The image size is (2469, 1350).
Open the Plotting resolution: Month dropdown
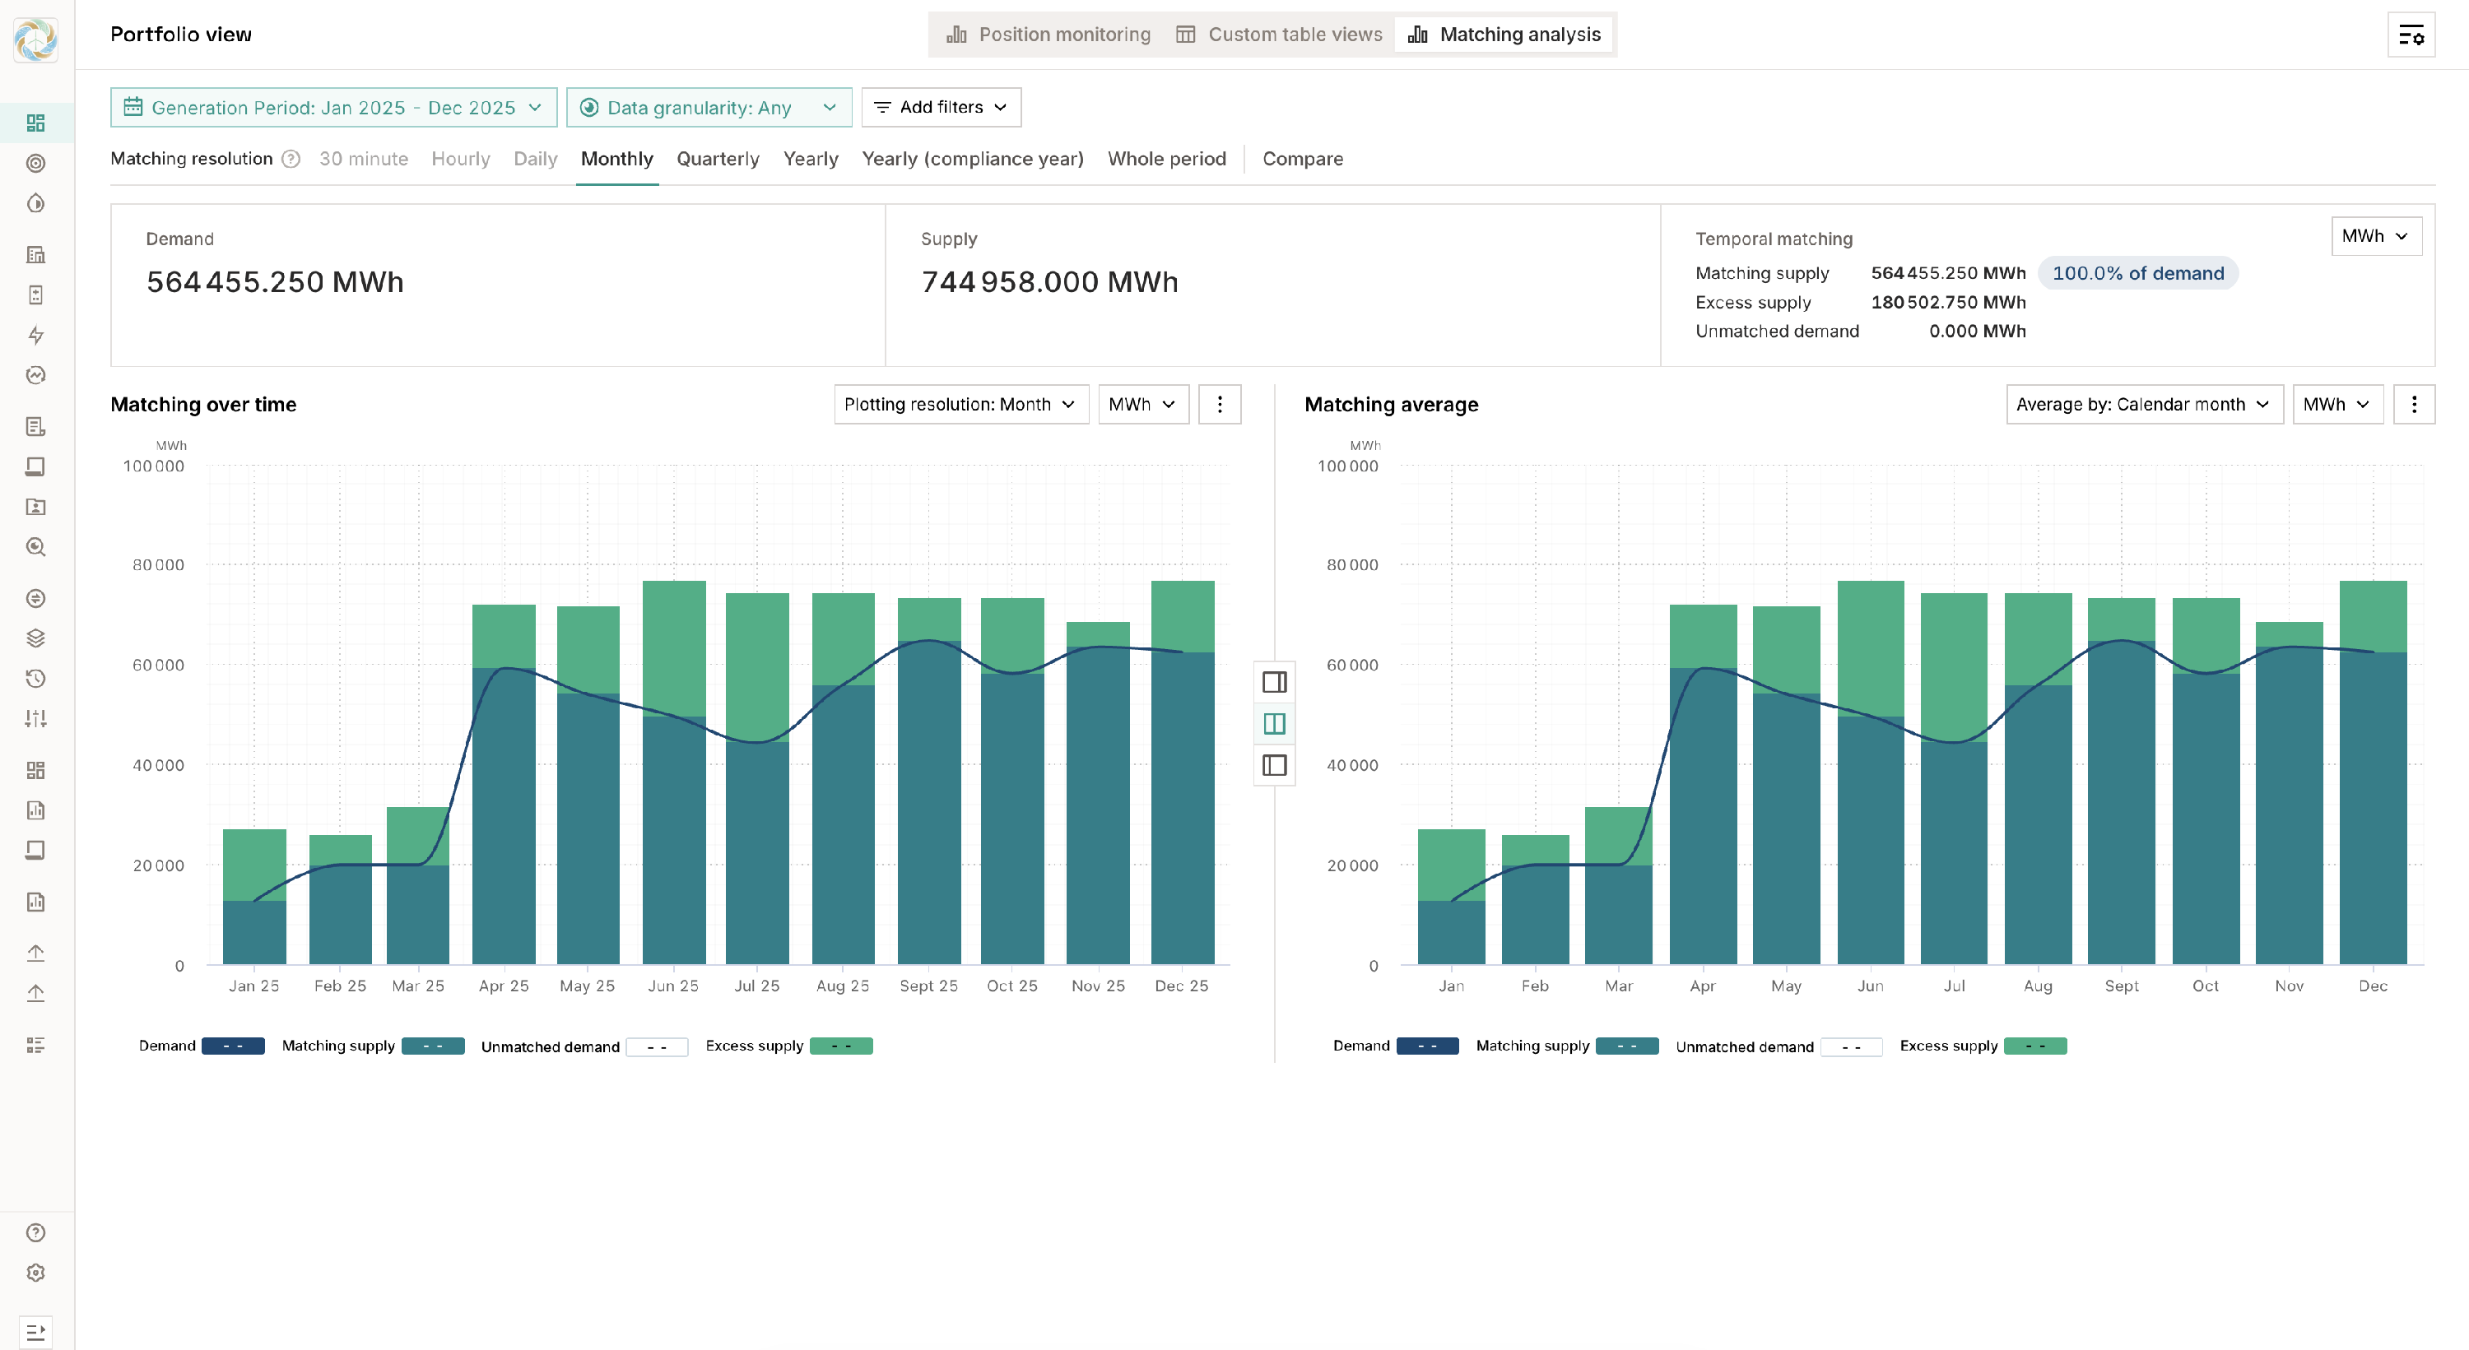click(x=960, y=404)
